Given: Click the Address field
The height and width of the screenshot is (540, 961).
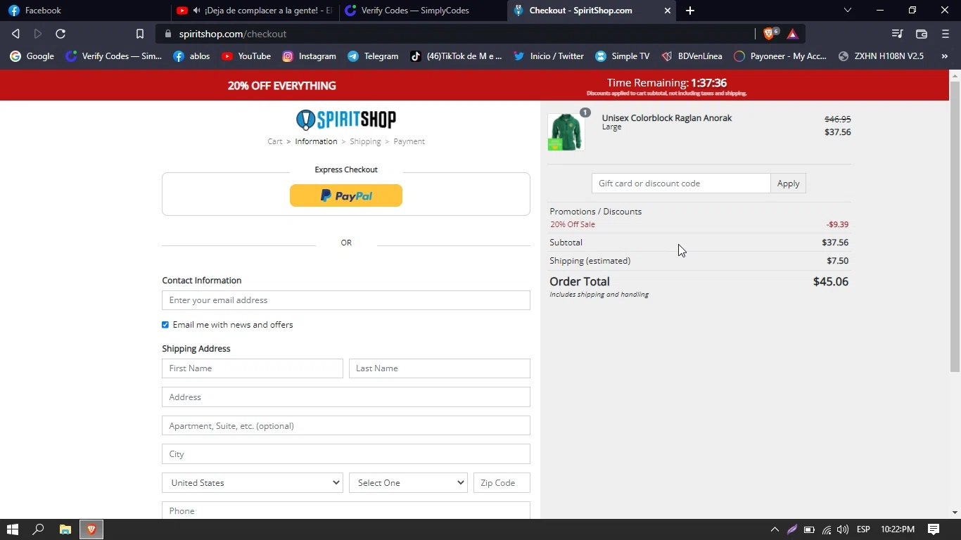Looking at the screenshot, I should [346, 397].
